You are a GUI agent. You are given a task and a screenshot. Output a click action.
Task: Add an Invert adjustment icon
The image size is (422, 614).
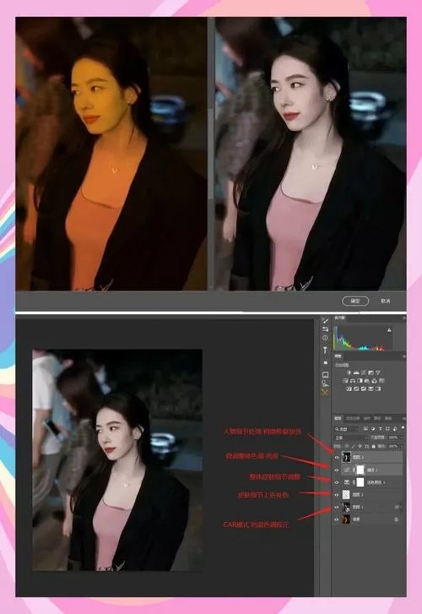coord(349,389)
